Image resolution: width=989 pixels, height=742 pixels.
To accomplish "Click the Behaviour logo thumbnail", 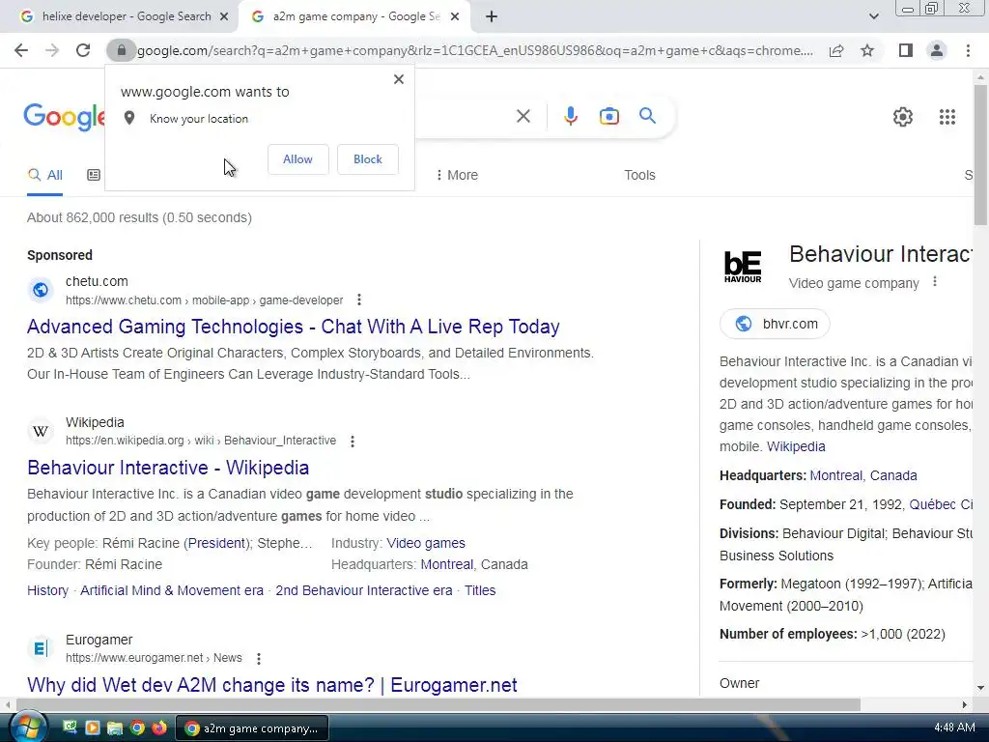I will point(743,267).
